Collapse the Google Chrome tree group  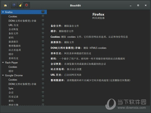pyautogui.click(x=3, y=75)
